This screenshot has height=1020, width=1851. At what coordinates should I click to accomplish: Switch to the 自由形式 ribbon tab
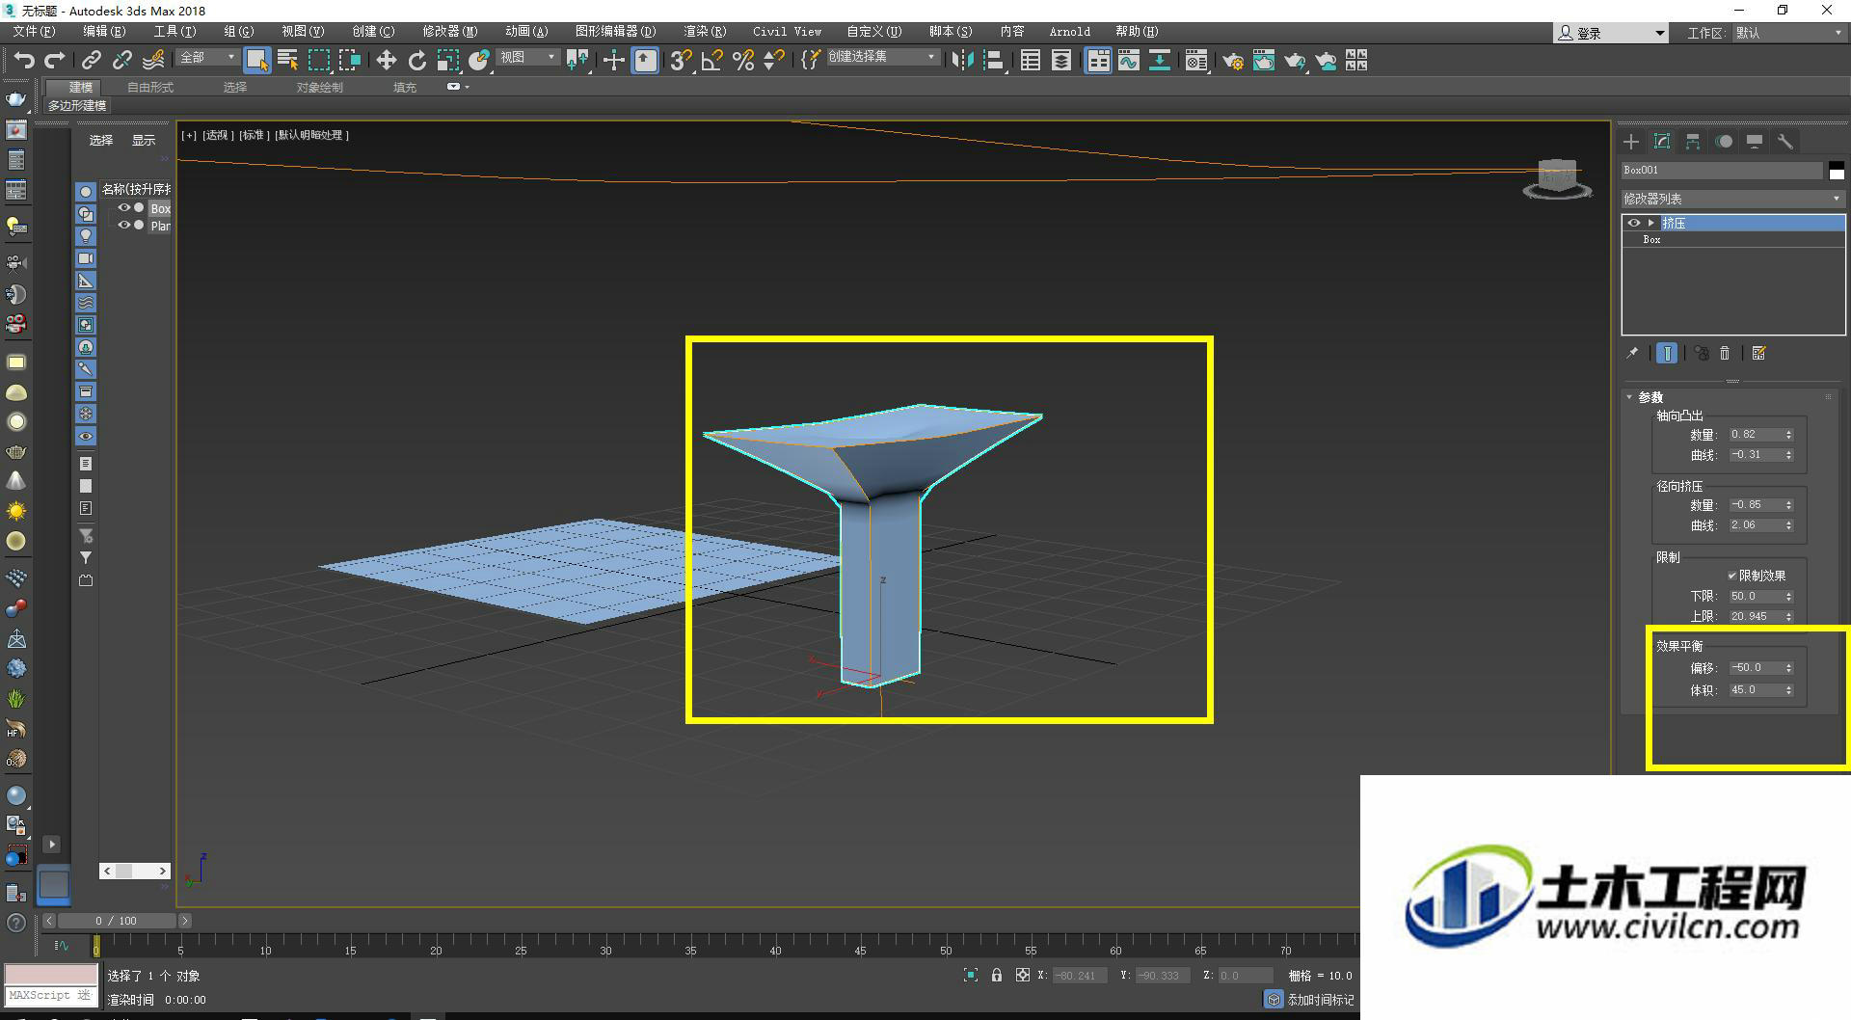tap(150, 87)
